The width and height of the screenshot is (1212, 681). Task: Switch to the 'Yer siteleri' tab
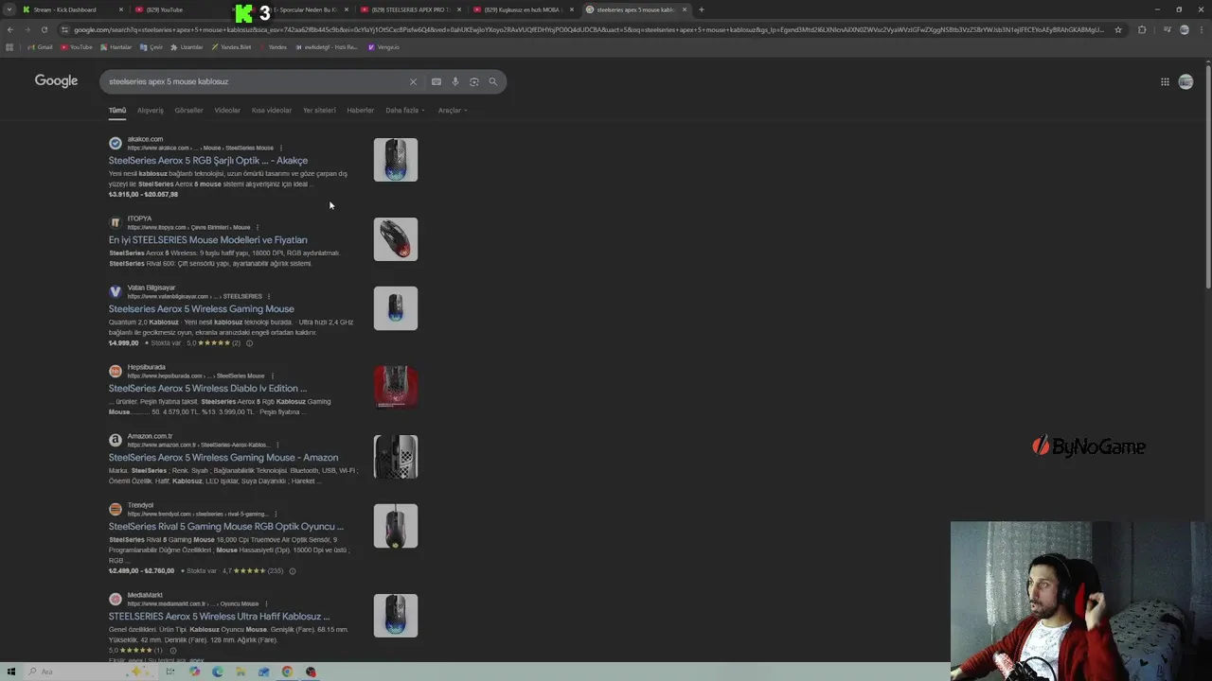[319, 111]
